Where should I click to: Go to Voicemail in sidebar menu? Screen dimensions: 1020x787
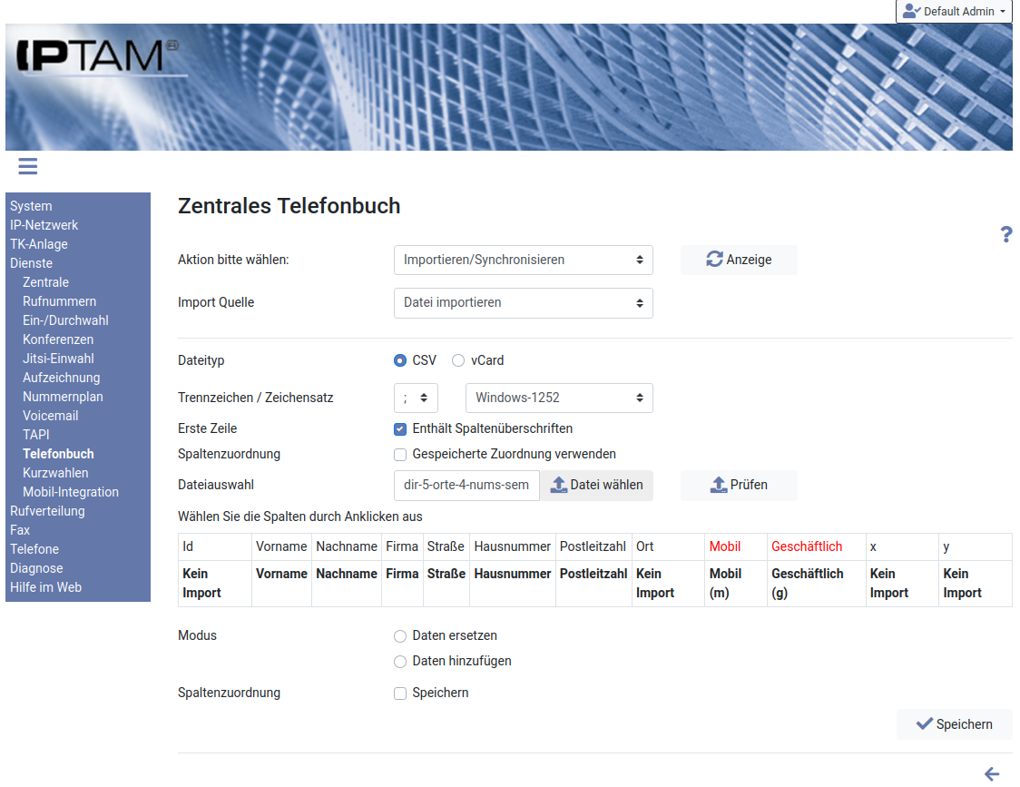(51, 416)
